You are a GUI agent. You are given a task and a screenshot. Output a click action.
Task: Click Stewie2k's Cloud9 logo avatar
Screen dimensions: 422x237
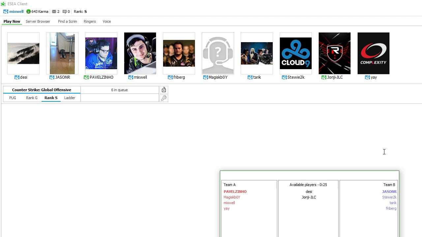pos(296,53)
